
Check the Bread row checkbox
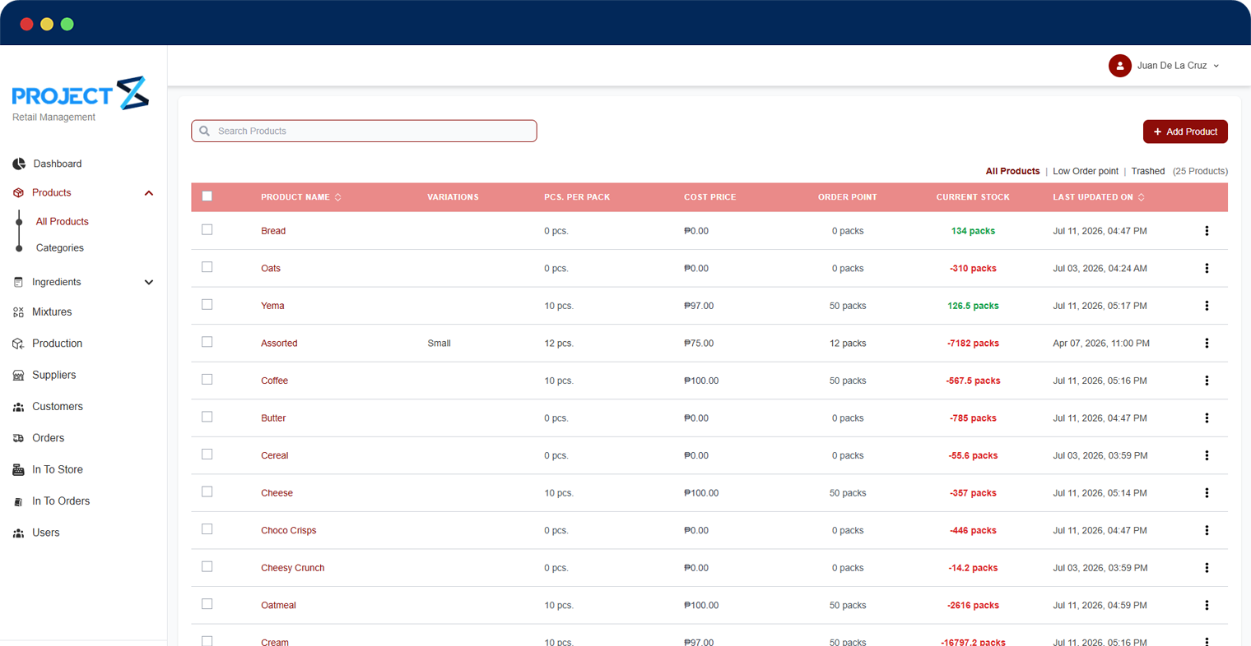point(207,230)
